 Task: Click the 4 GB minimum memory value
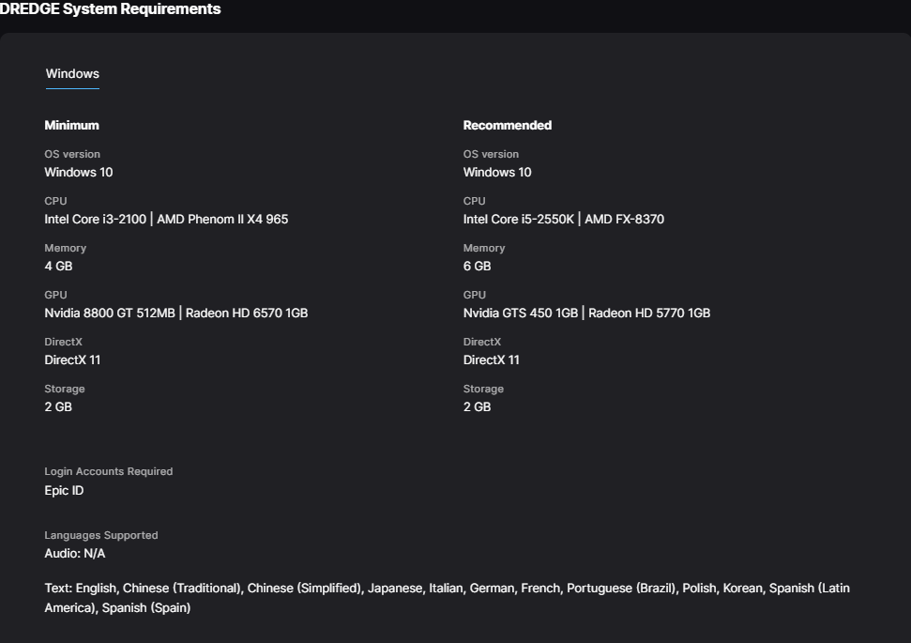click(58, 266)
